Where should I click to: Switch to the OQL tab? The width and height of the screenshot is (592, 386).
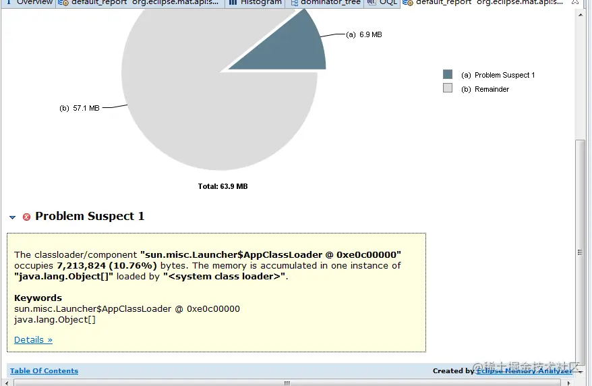click(382, 3)
